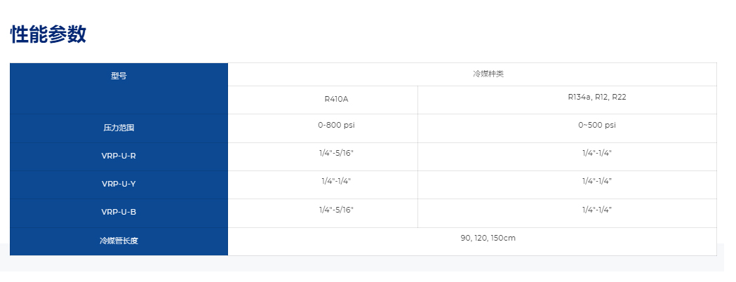Click the VRP-U-B row label
The width and height of the screenshot is (736, 282).
(x=119, y=212)
